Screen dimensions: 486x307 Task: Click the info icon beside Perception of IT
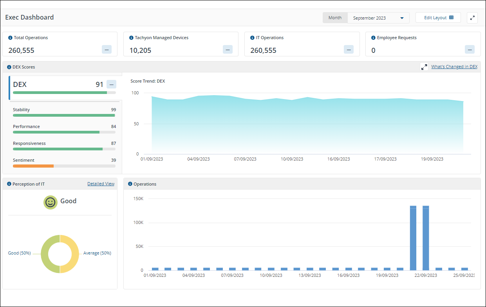[x=9, y=184]
